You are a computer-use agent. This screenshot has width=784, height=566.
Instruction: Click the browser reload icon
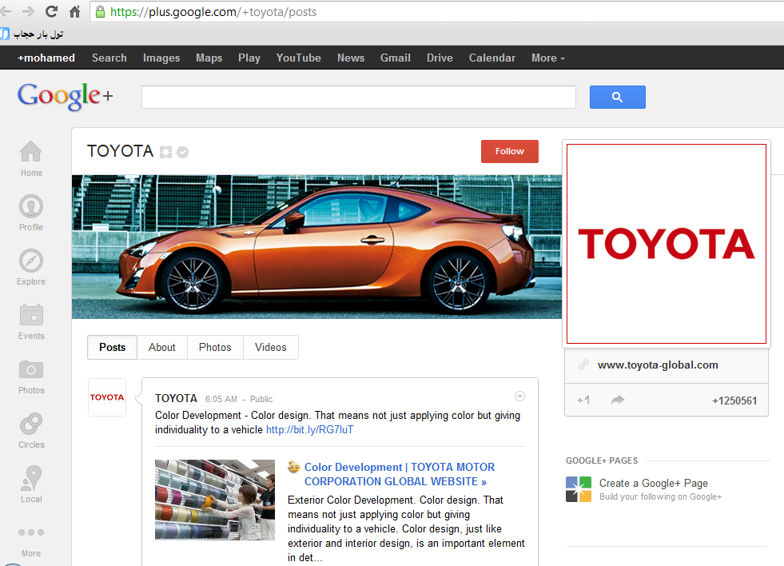pyautogui.click(x=51, y=11)
